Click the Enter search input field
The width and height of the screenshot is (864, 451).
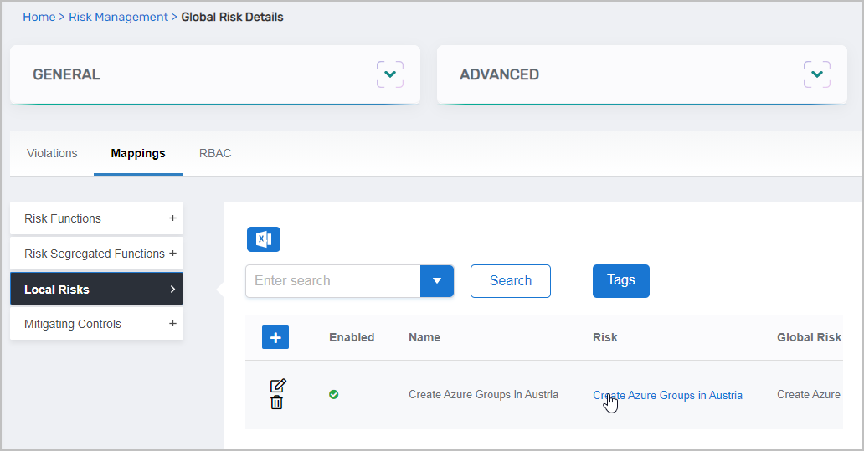pos(332,281)
